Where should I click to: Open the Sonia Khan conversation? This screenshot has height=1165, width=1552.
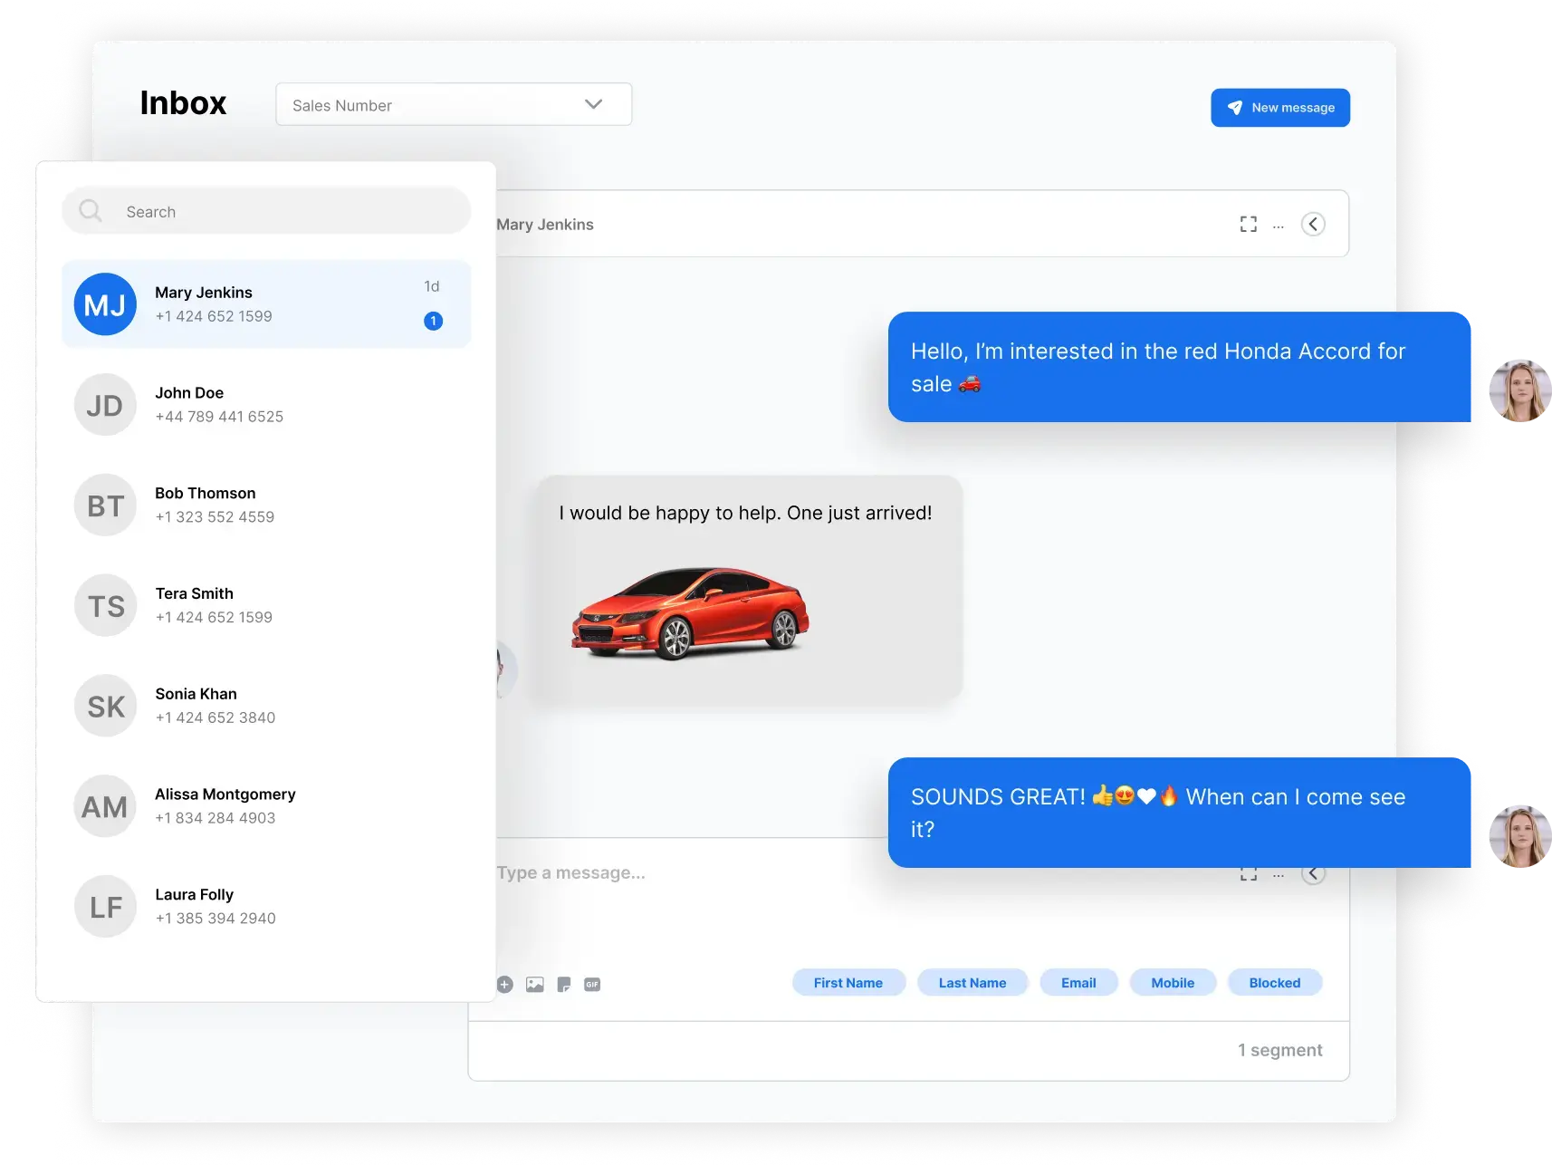click(x=266, y=706)
